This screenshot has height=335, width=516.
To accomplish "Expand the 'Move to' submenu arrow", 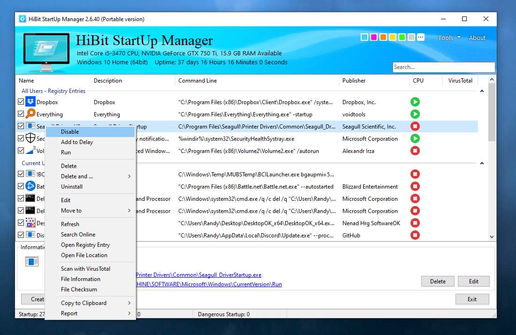I will click(129, 211).
